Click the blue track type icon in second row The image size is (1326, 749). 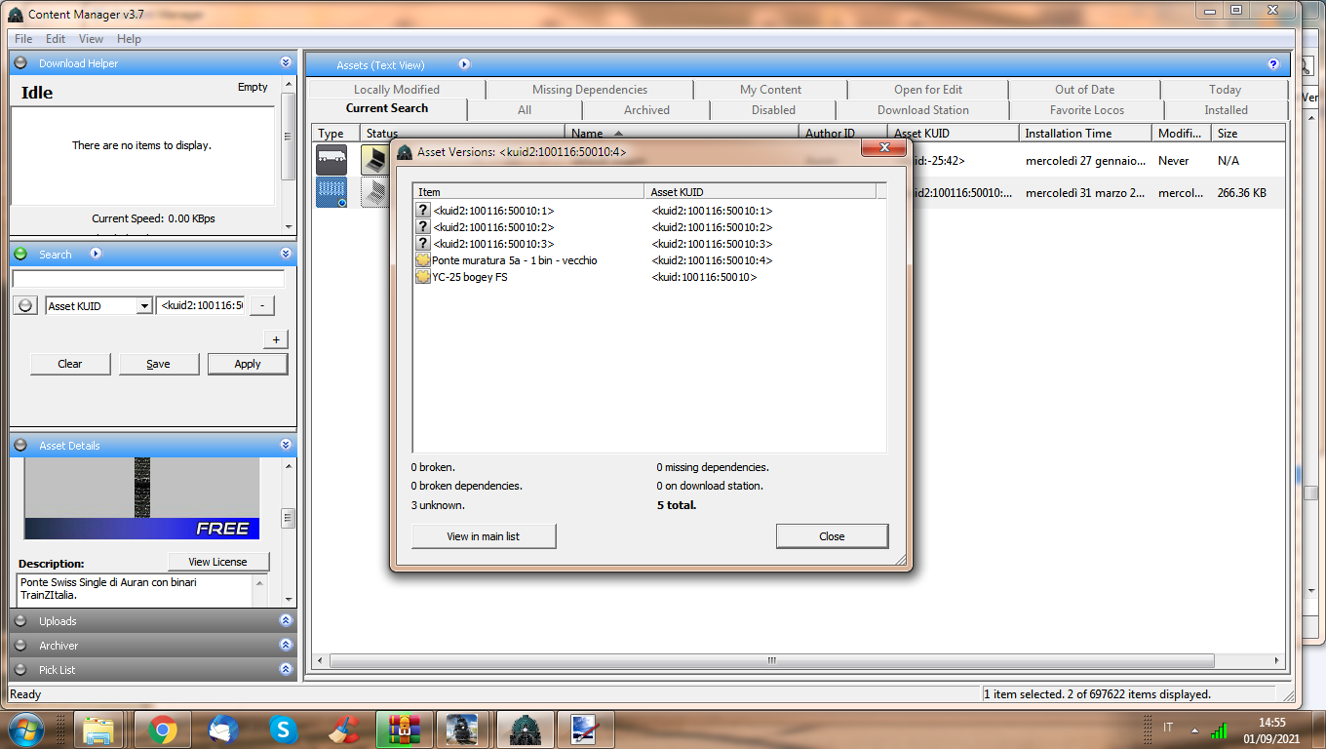point(331,192)
